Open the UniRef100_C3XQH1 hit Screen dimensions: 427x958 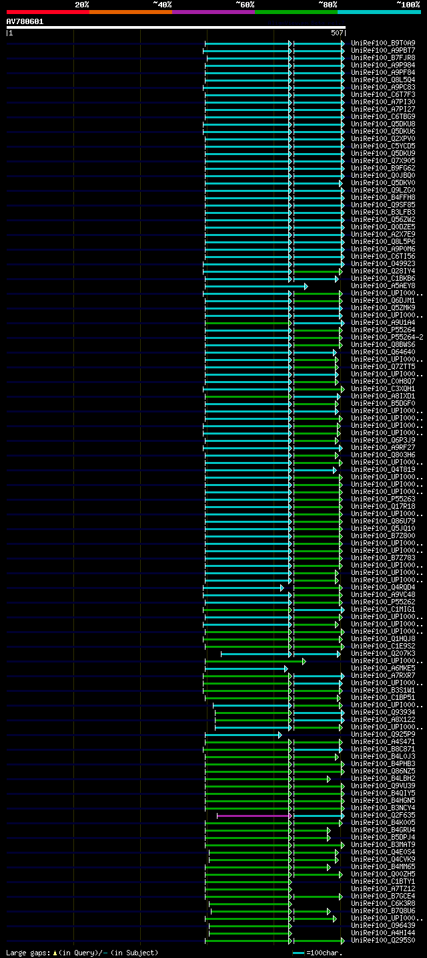pos(383,389)
